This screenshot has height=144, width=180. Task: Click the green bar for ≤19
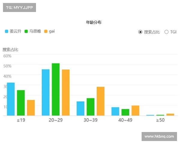[21, 103]
